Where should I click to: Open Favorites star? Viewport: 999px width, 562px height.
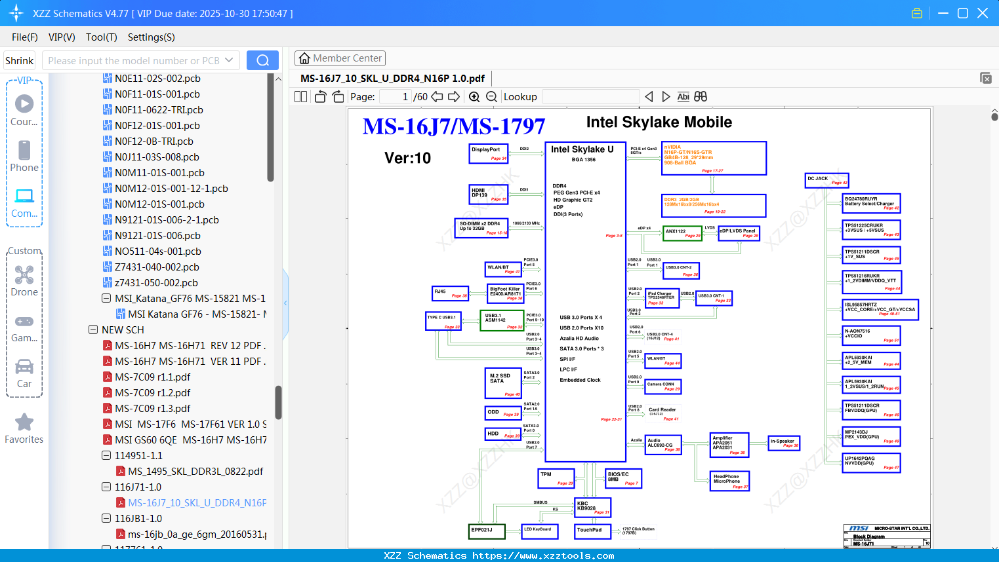point(24,428)
